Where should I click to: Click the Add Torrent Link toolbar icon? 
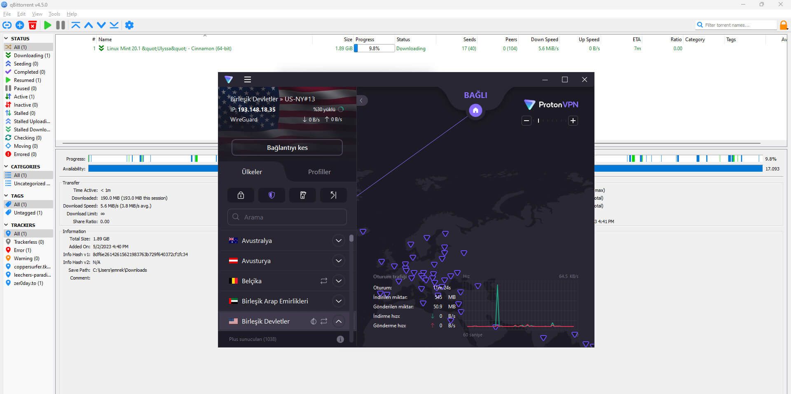(x=7, y=25)
